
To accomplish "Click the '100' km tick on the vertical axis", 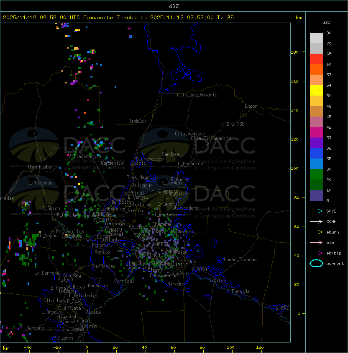I will [x=294, y=169].
